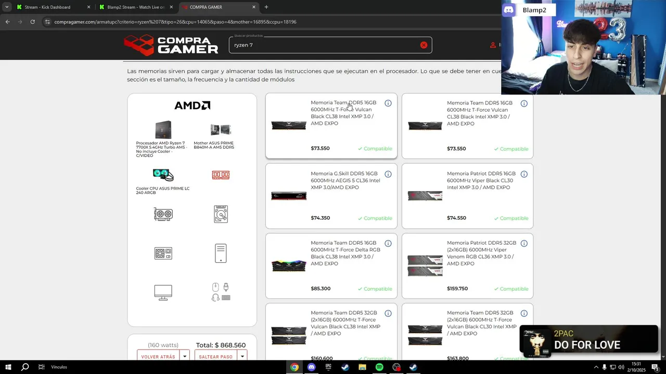Select the graphics card step icon

pyautogui.click(x=163, y=214)
